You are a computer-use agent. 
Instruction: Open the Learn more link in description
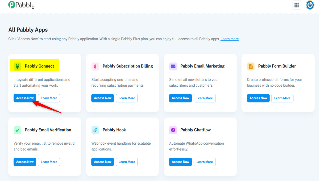click(x=230, y=39)
